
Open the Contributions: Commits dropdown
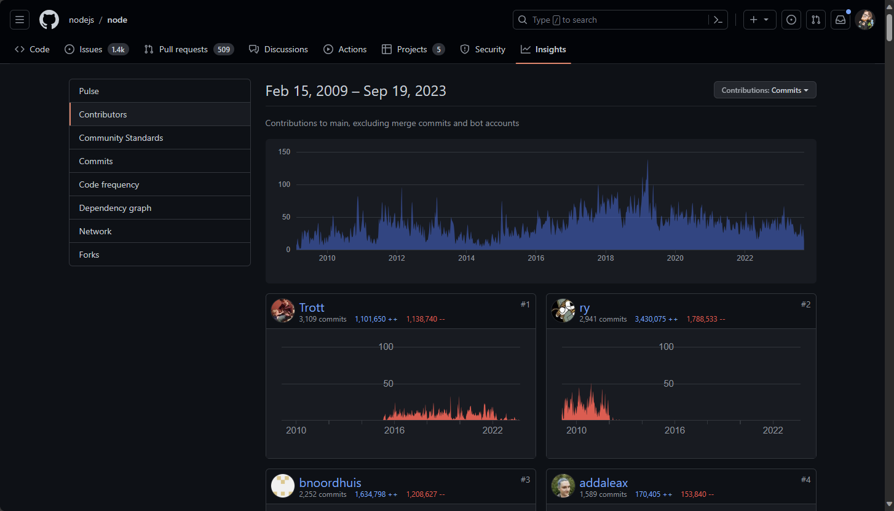click(765, 90)
